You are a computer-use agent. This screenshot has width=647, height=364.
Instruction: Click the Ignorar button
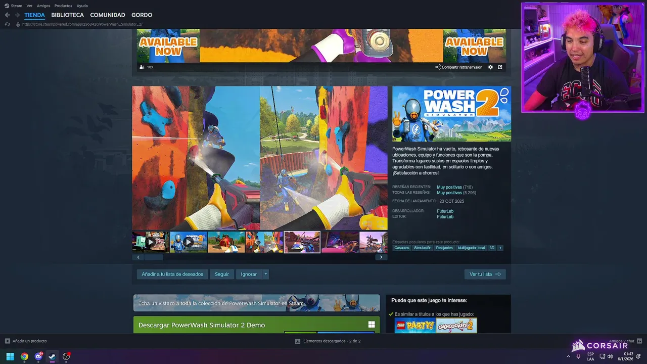(x=249, y=274)
